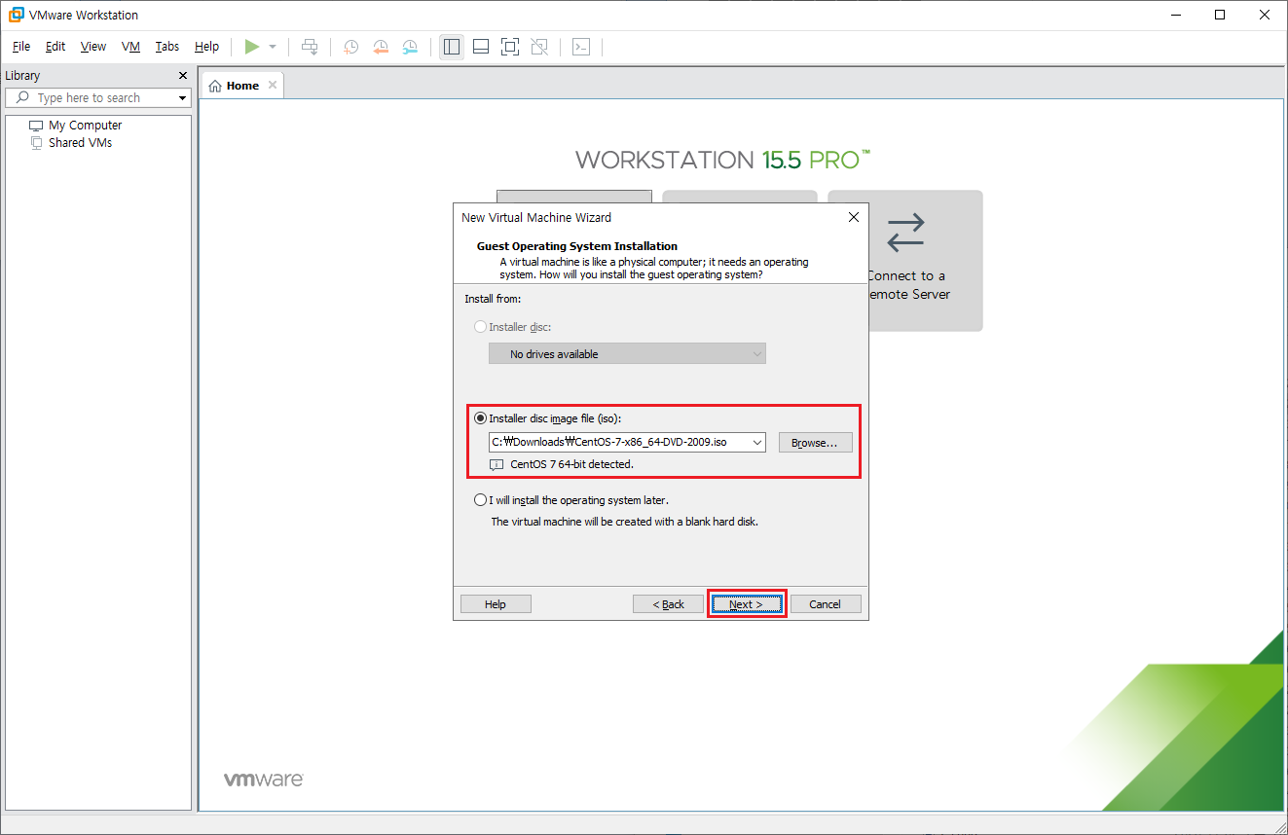Screen dimensions: 1288x835
Task: Close the Library panel
Action: click(183, 75)
